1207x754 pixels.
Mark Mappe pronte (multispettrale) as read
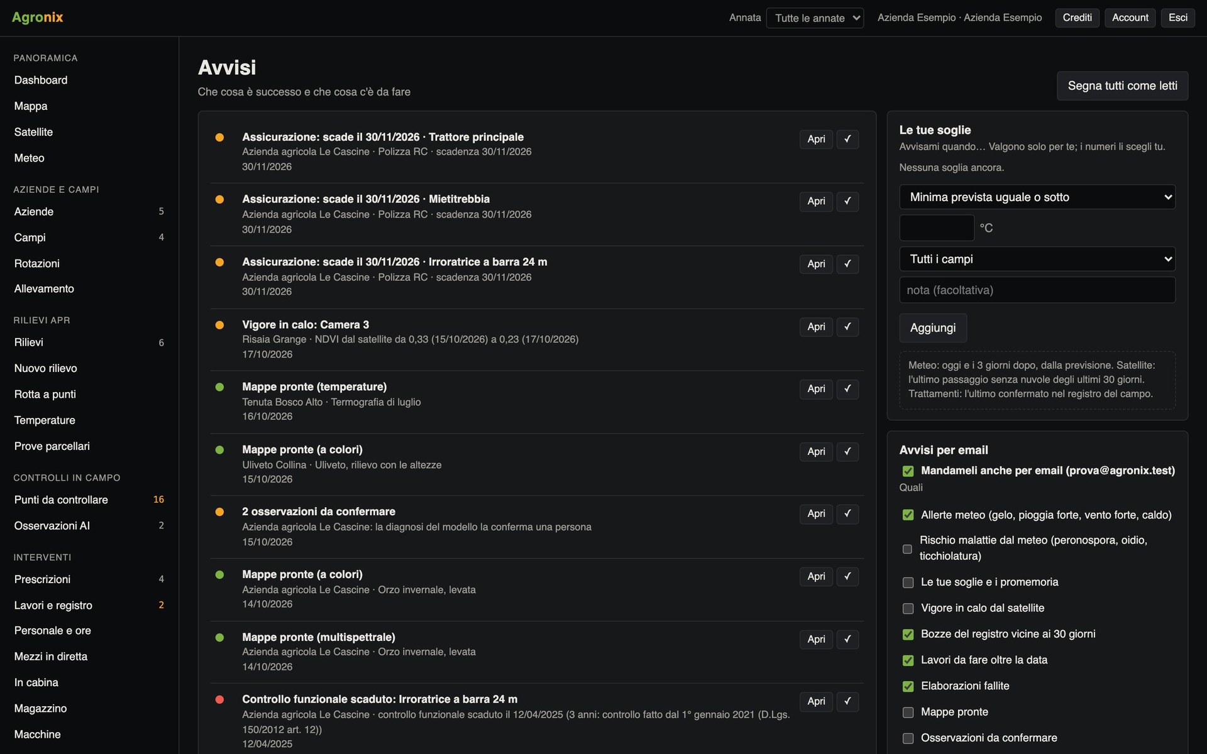[x=847, y=639]
